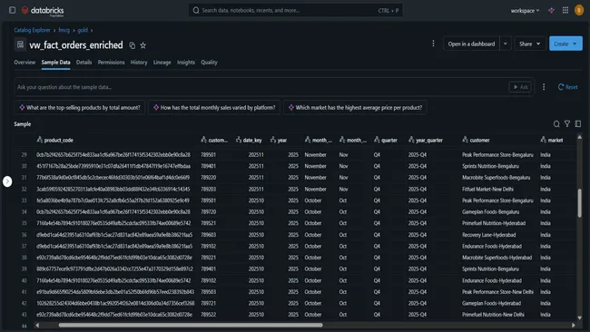
Task: Open the kebab menu beside Open in a dashboard
Action: pos(433,44)
